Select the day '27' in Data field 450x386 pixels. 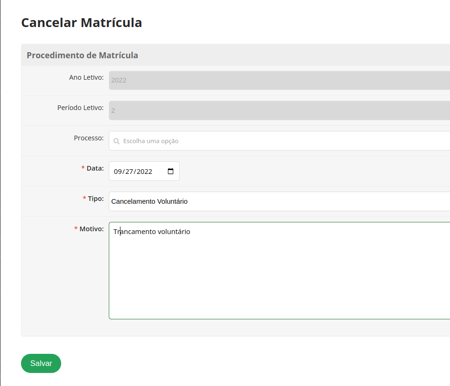pos(130,172)
